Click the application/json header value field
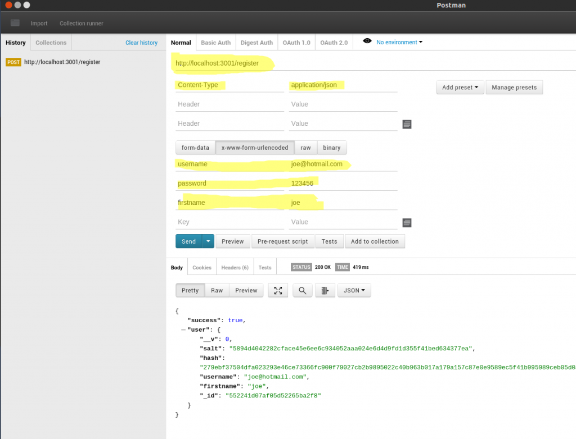The width and height of the screenshot is (576, 439). 343,85
